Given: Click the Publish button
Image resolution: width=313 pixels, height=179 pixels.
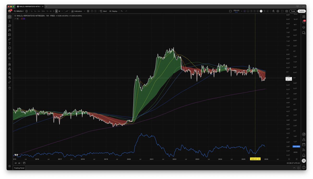Looking at the screenshot, I should pos(302,11).
